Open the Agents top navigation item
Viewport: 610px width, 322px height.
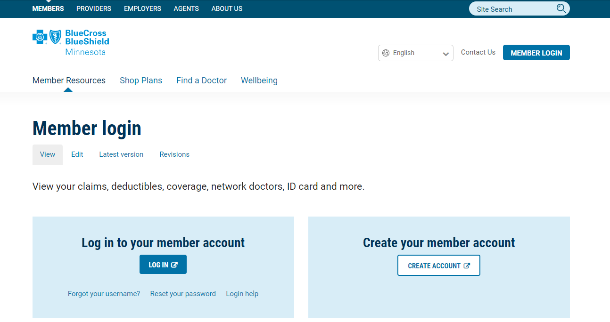point(186,8)
